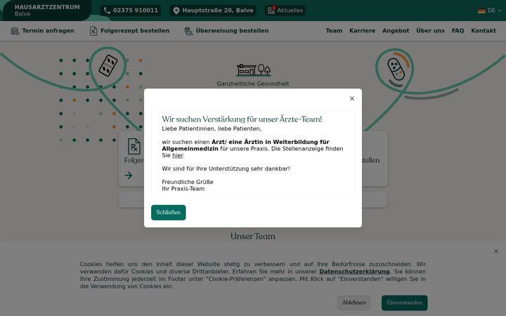Screen dimensions: 506x316
Task: Open the Angebot menu item
Action: (x=396, y=31)
